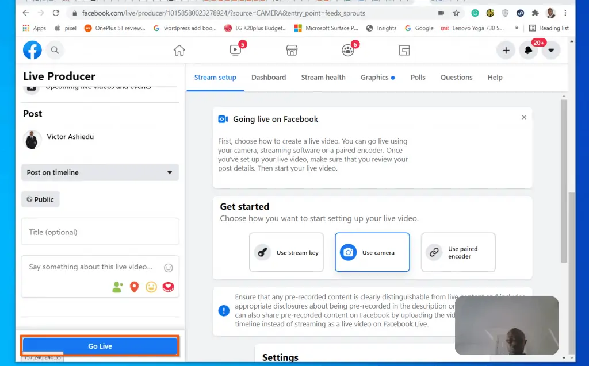The image size is (589, 366).
Task: Open the Reading list
Action: coord(549,28)
